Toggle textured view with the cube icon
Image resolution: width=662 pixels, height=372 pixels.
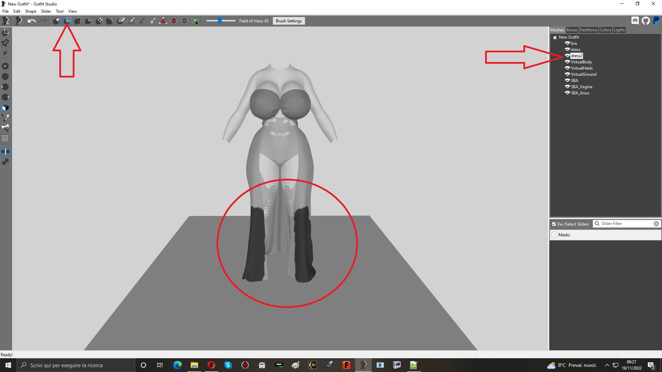[x=6, y=108]
